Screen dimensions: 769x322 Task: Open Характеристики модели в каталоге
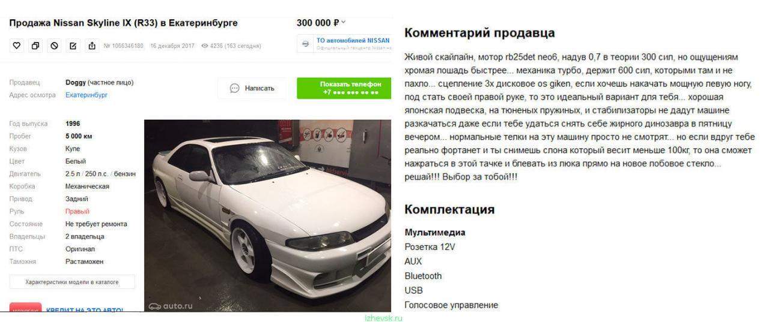(72, 282)
